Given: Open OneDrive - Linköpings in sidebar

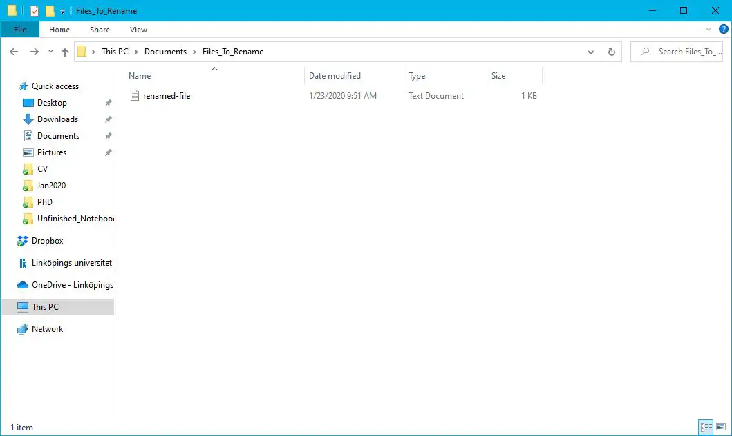Looking at the screenshot, I should [73, 285].
